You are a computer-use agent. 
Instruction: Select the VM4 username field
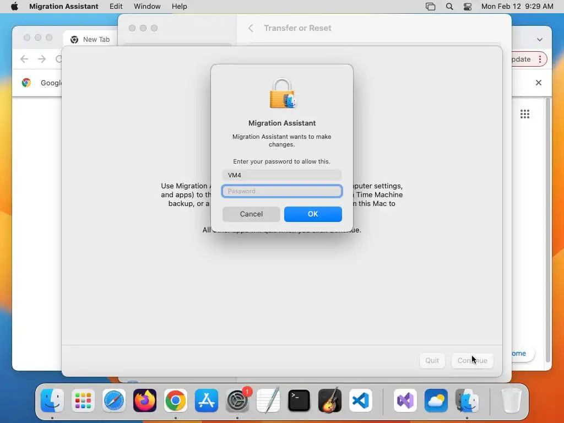pos(281,175)
